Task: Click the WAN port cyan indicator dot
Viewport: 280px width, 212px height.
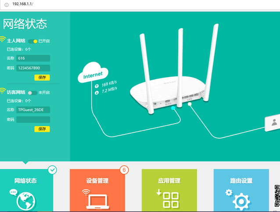Action: click(173, 108)
